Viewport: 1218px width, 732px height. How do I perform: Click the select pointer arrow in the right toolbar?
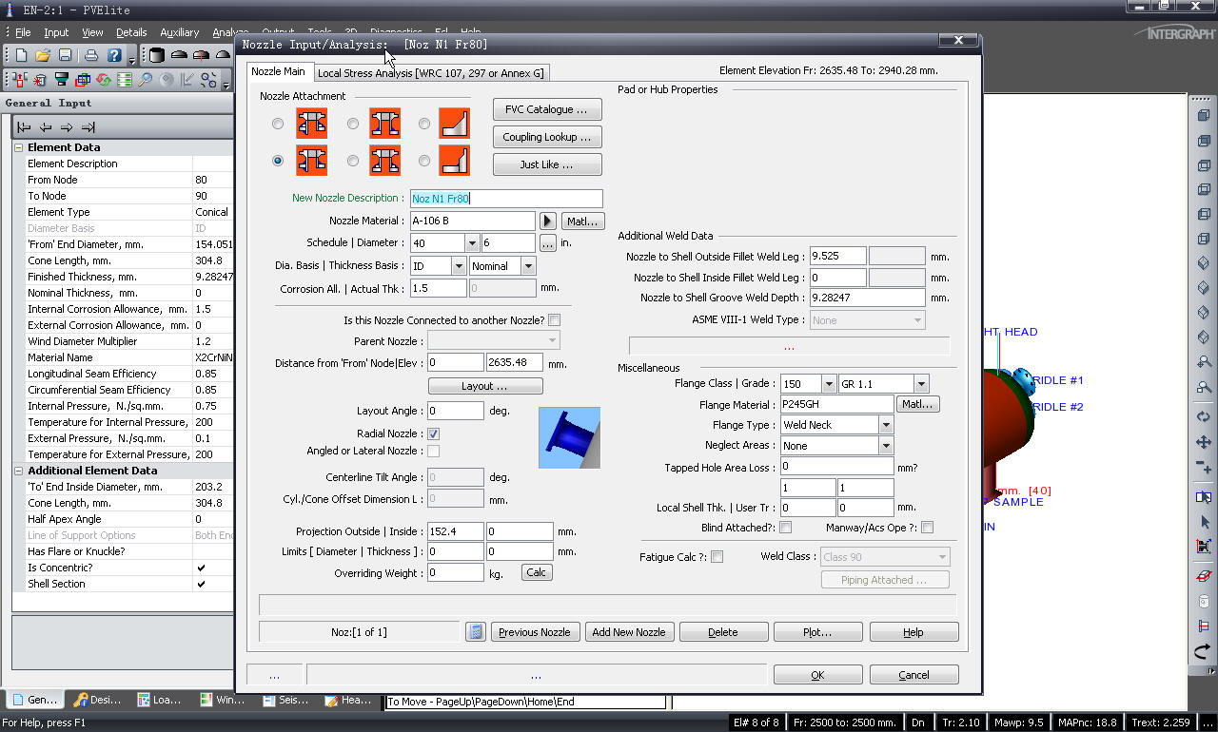[x=1204, y=522]
